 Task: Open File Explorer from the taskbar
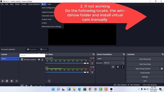[74, 89]
